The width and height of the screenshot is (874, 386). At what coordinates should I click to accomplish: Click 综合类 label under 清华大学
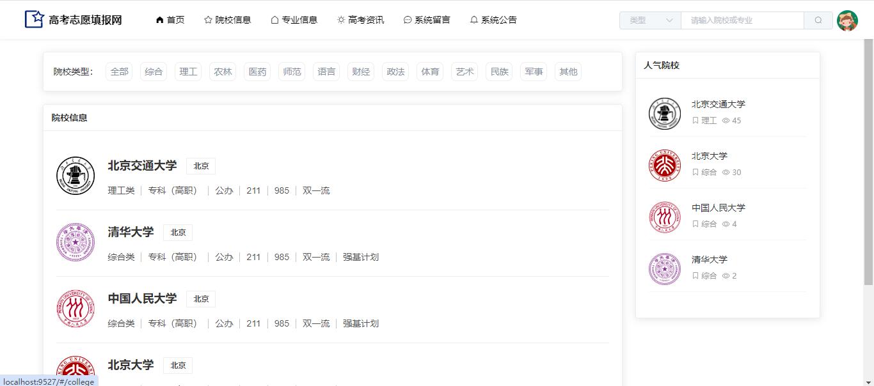[x=121, y=257]
